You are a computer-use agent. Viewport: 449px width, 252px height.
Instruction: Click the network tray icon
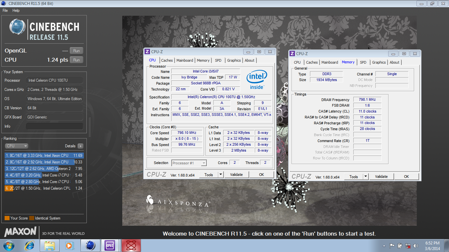pos(408,245)
